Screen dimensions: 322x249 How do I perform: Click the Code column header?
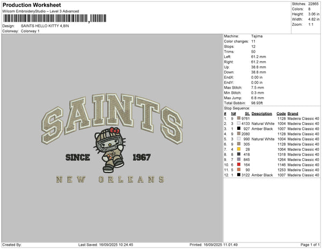point(281,114)
